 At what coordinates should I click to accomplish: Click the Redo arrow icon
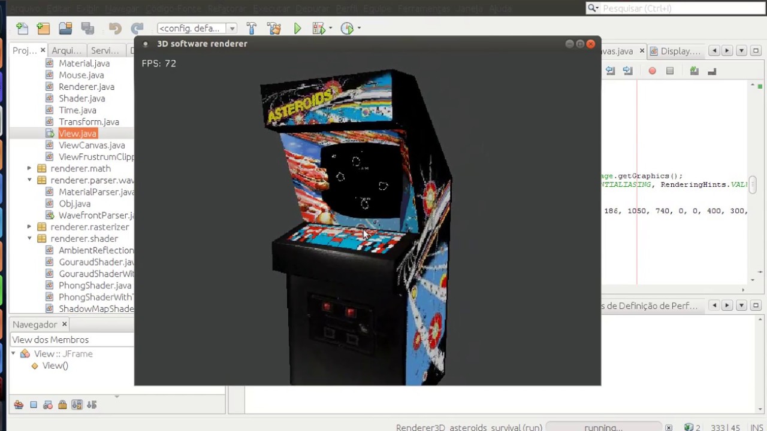pos(137,28)
